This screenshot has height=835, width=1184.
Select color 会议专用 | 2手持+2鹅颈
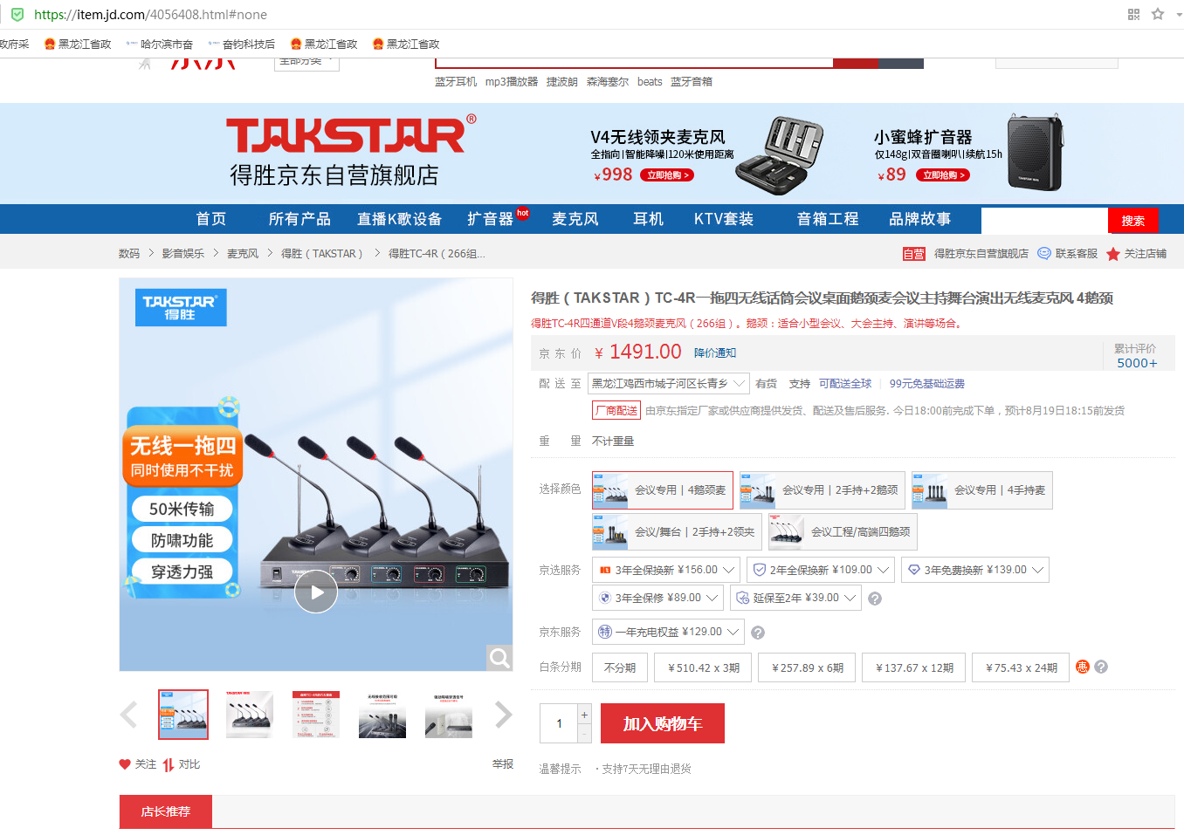(x=823, y=490)
